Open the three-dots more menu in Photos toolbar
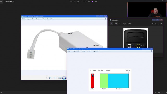This screenshot has height=94, width=167. click(x=96, y=2)
